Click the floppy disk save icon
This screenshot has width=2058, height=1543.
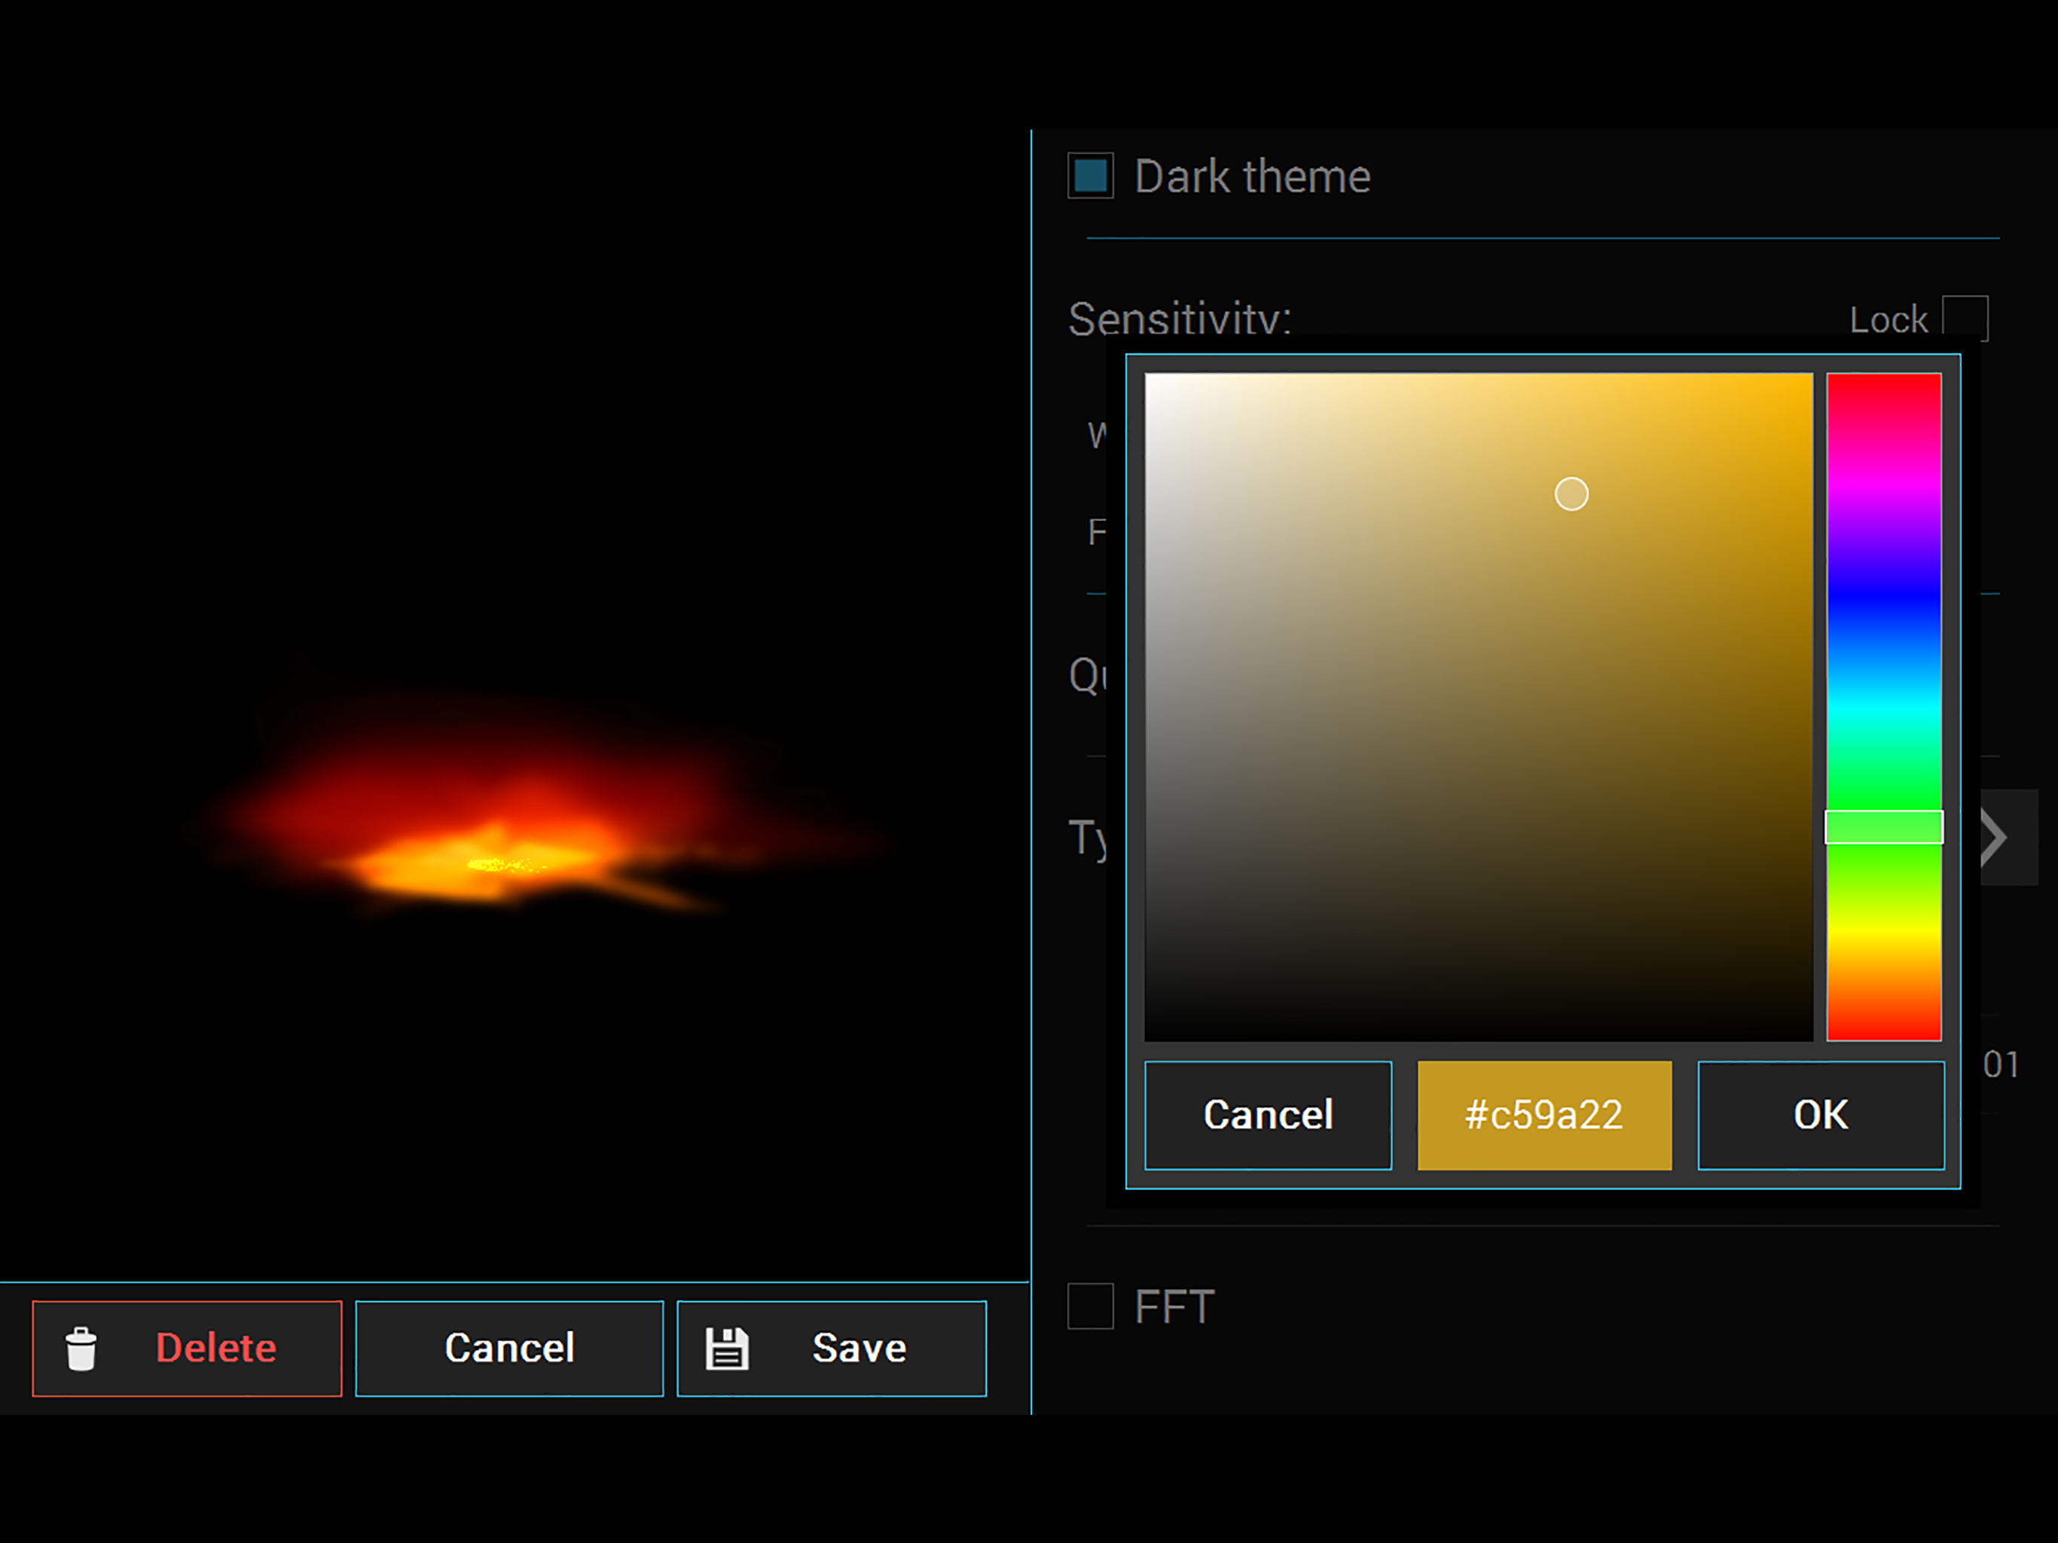pyautogui.click(x=727, y=1349)
